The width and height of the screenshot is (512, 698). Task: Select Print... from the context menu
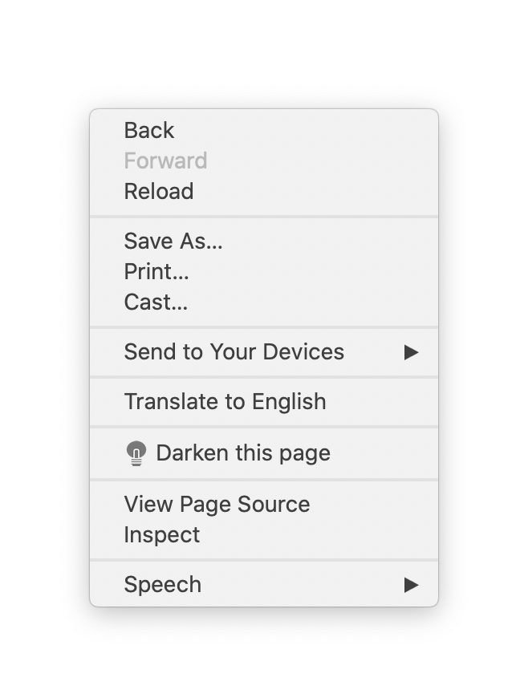click(156, 271)
